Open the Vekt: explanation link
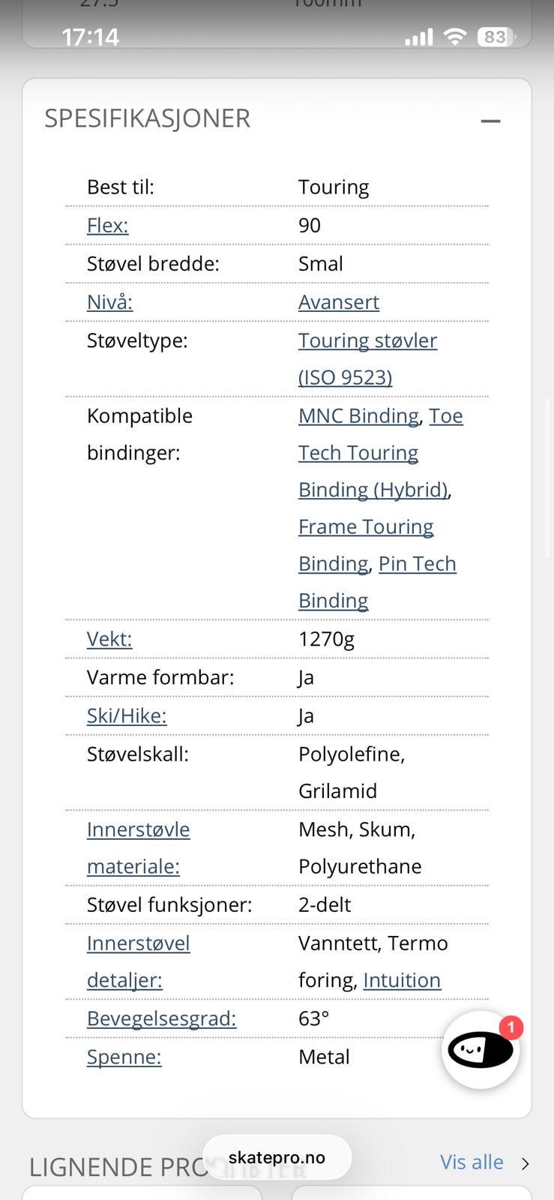This screenshot has width=554, height=1200. point(109,638)
